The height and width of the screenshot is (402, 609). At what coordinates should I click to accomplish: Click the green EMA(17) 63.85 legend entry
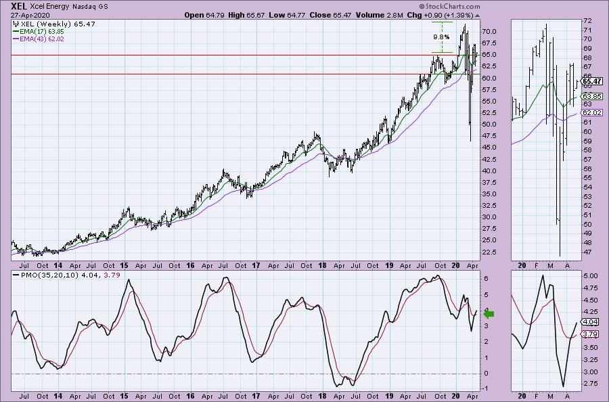tap(39, 31)
